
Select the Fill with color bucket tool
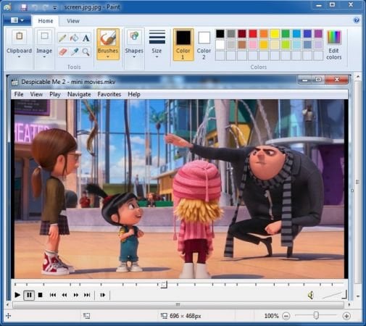74,38
